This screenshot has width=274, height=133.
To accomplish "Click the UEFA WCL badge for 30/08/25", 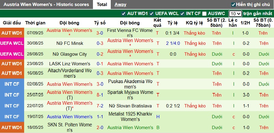I will [x=12, y=43].
